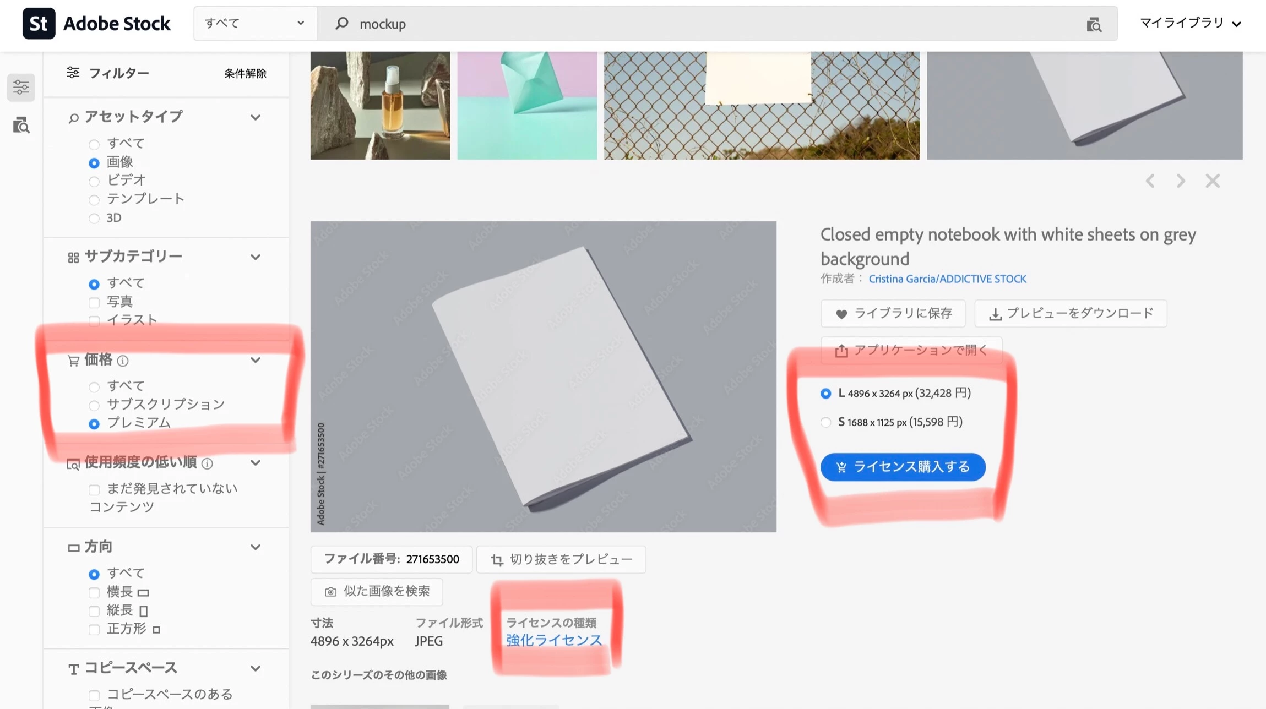Click info icon beside 使用頻度の低い順
The height and width of the screenshot is (709, 1266).
coord(208,463)
